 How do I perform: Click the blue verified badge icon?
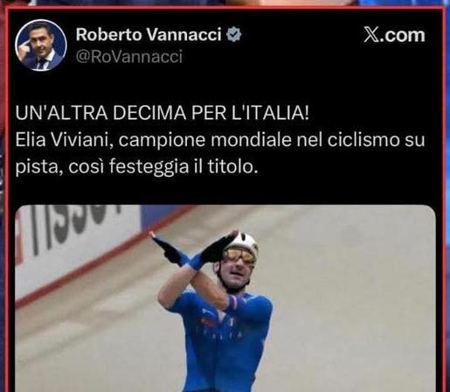point(234,34)
